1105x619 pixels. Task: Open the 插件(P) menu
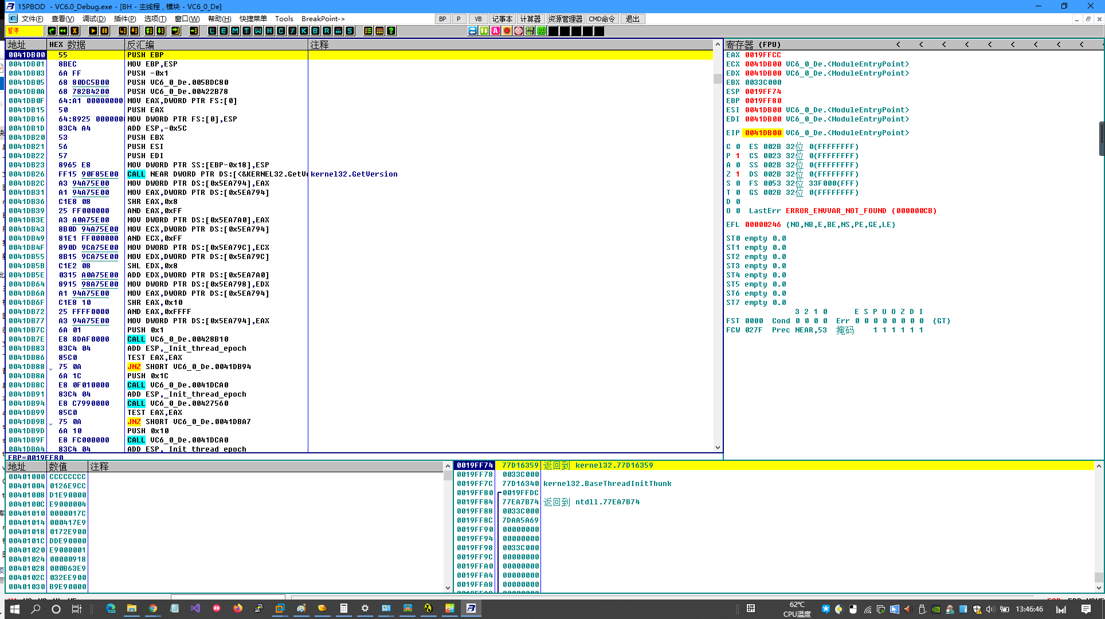(x=125, y=19)
